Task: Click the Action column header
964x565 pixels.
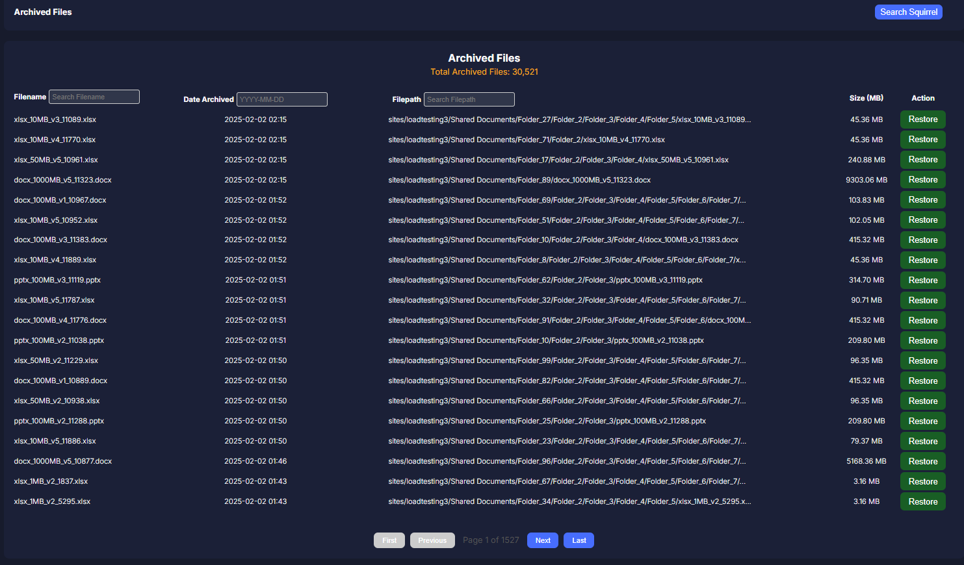Action: pos(922,98)
